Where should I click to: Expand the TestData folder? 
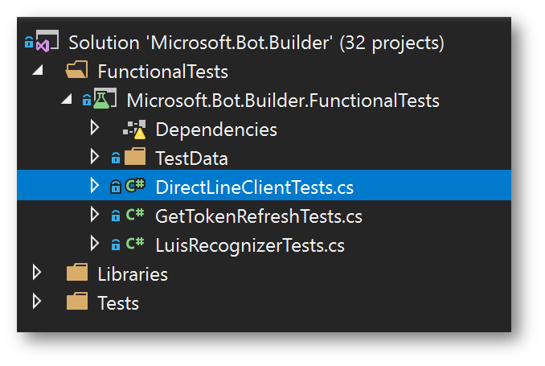(x=95, y=158)
